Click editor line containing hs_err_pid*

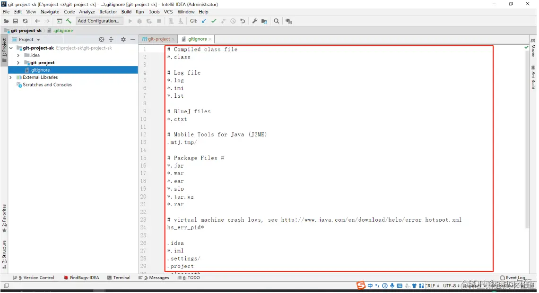(x=186, y=227)
